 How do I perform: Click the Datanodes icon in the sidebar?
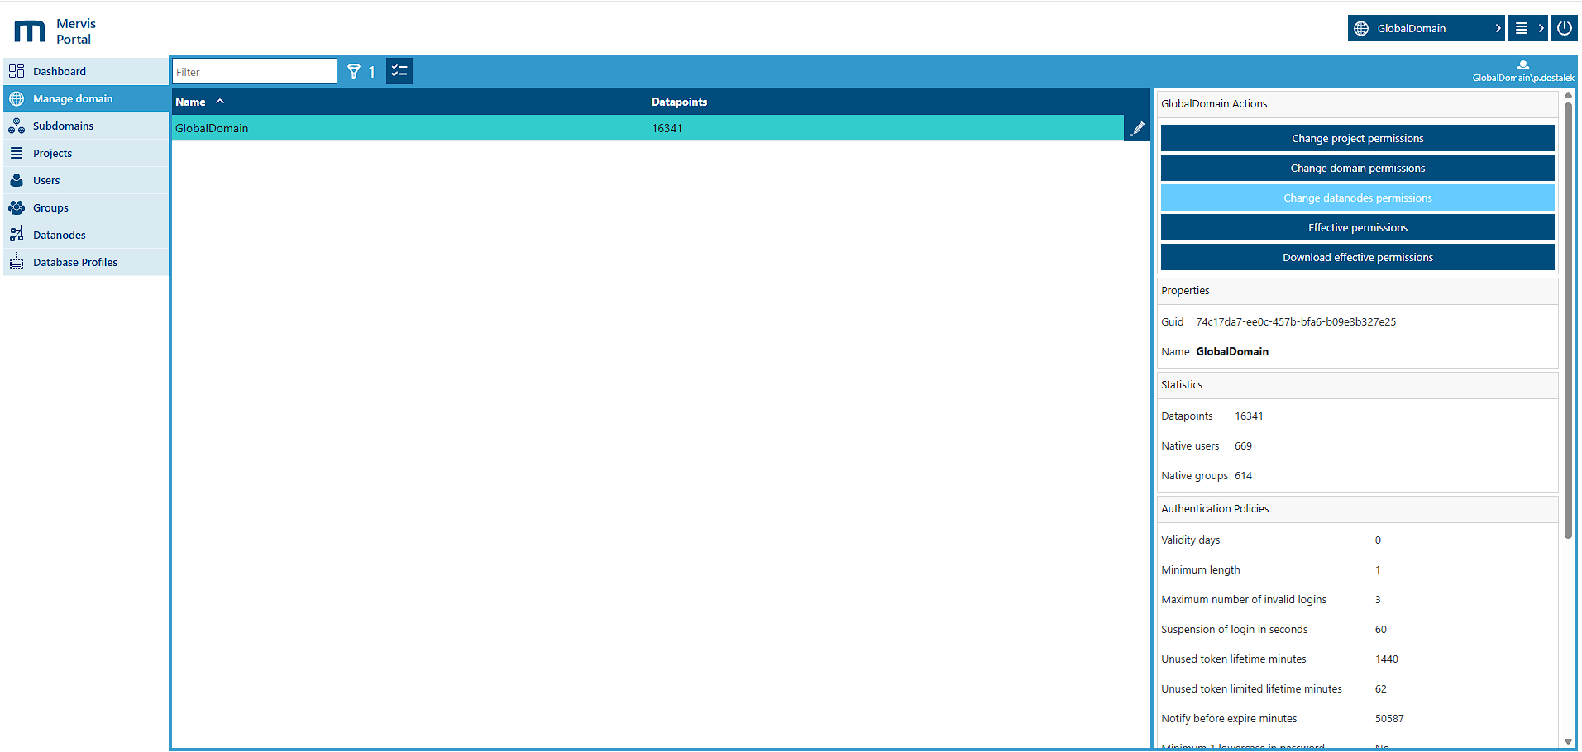[17, 235]
